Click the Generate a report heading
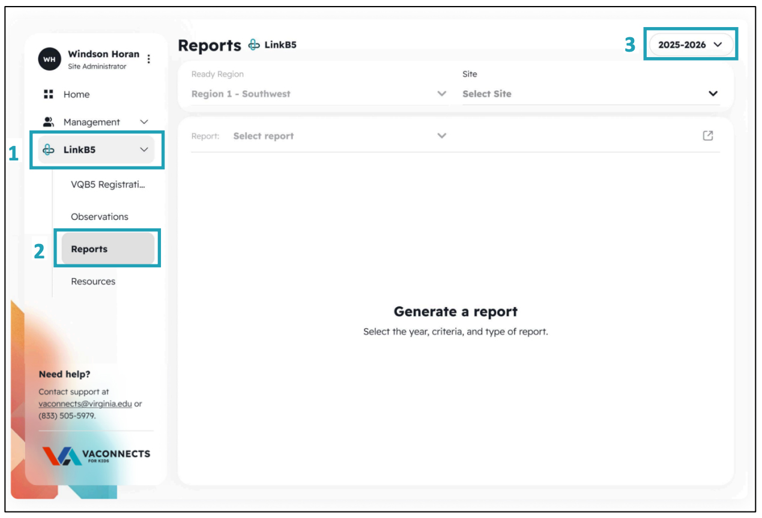The image size is (762, 518). [456, 312]
